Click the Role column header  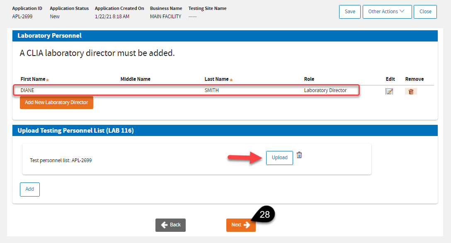click(309, 79)
